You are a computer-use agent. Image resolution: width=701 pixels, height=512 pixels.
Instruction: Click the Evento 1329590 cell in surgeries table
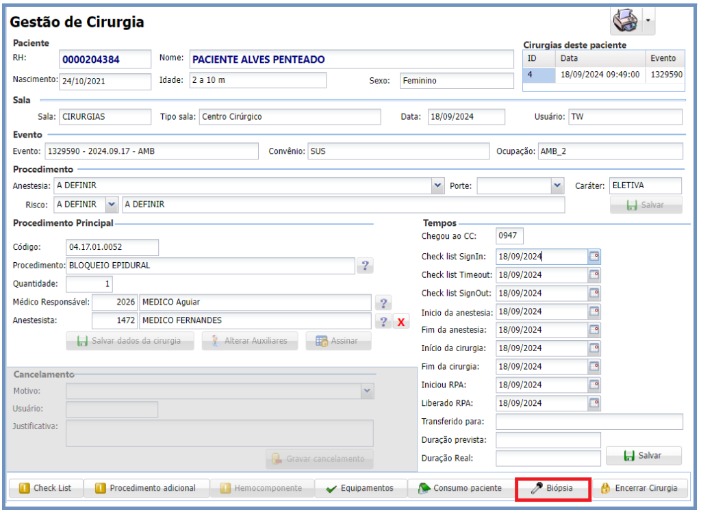[x=666, y=75]
